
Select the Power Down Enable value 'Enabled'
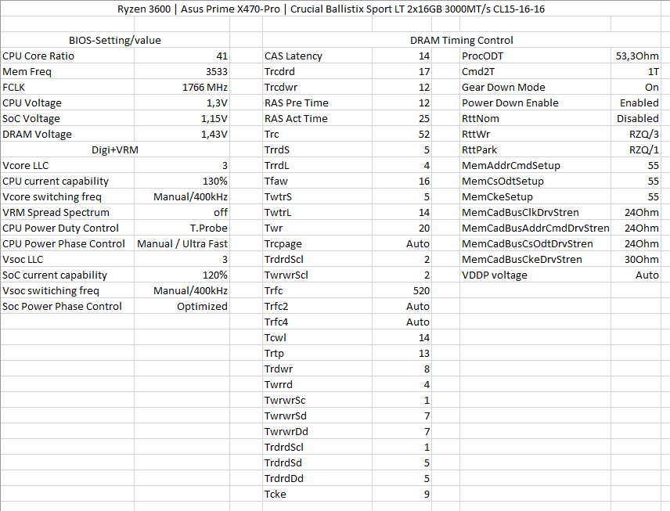tap(636, 103)
